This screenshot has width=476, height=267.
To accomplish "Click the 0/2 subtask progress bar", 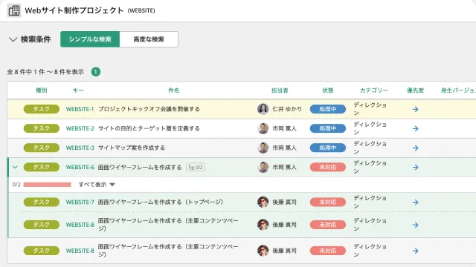I will (47, 185).
